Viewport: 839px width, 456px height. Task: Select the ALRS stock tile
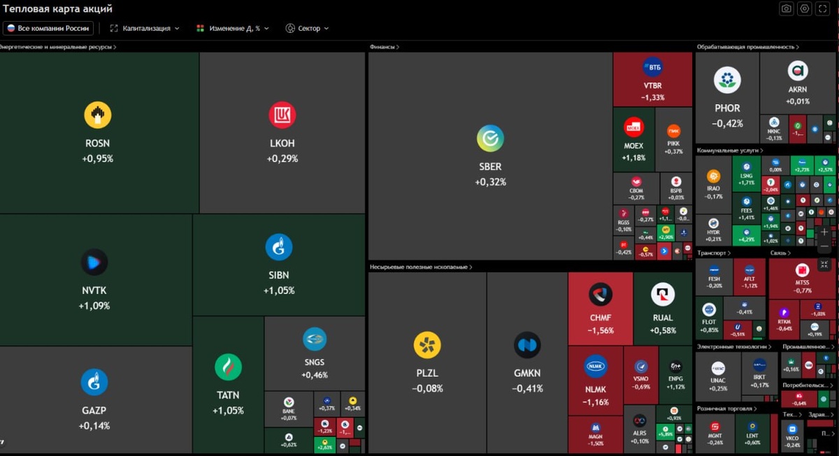coord(640,428)
